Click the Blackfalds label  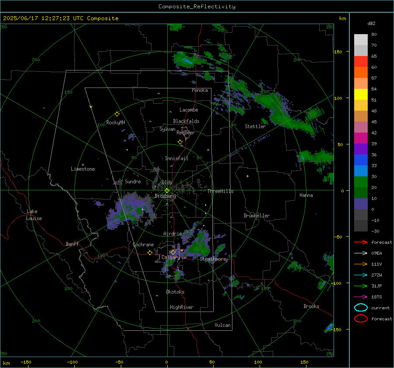click(x=186, y=121)
